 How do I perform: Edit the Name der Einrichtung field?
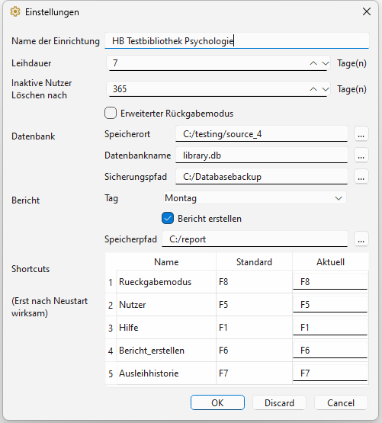(237, 41)
